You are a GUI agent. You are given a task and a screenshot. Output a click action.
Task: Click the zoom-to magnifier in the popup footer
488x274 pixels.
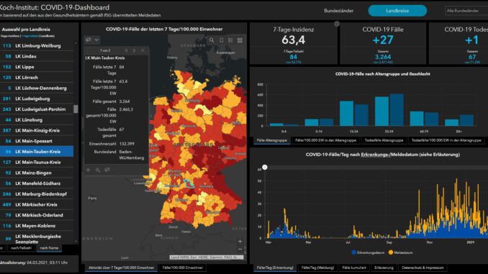[98, 170]
